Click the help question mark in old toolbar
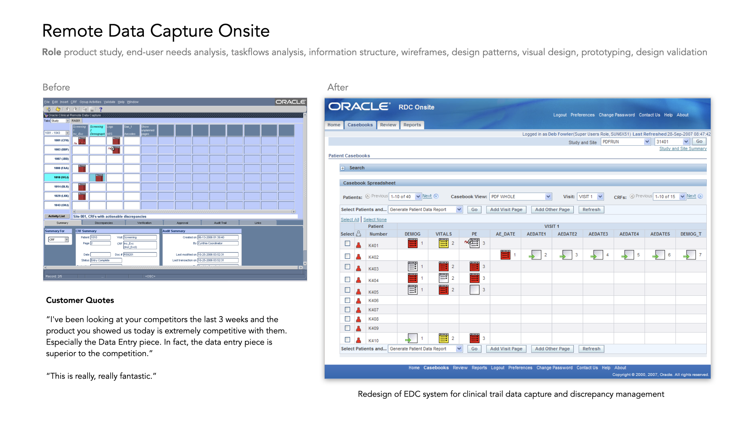This screenshot has height=422, width=751. tap(101, 109)
